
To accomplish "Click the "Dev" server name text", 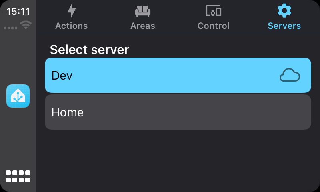I will [62, 75].
